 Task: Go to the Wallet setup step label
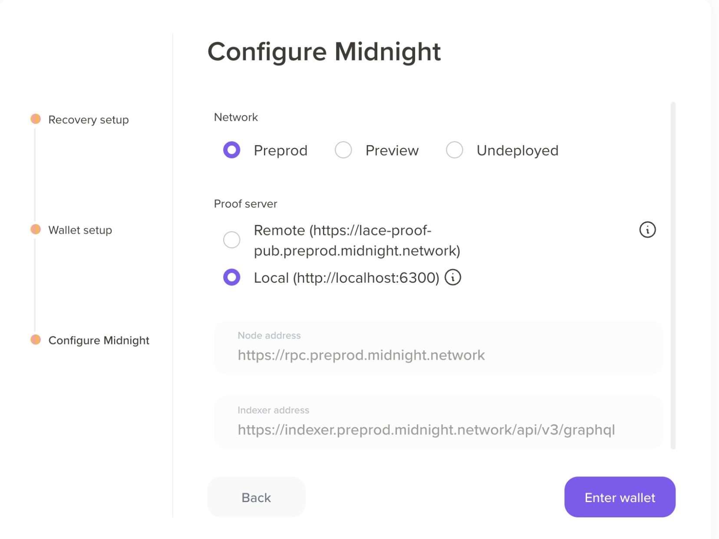(80, 230)
